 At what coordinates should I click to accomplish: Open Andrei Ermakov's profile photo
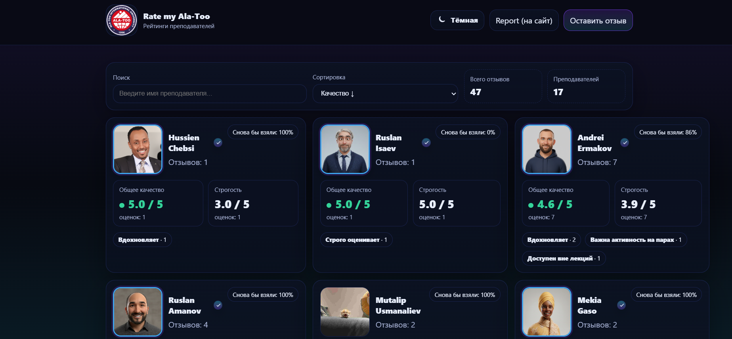coord(547,149)
